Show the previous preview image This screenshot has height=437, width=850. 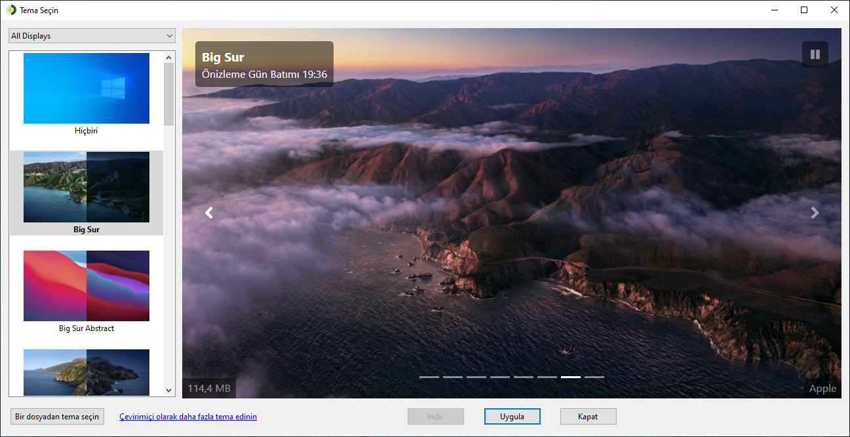pyautogui.click(x=209, y=213)
